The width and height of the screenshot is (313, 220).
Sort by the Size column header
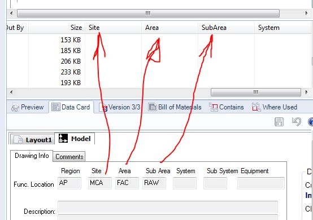coord(56,28)
